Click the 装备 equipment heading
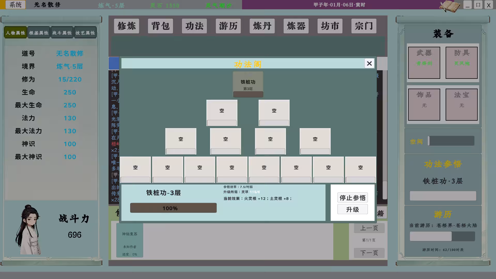 [x=443, y=34]
